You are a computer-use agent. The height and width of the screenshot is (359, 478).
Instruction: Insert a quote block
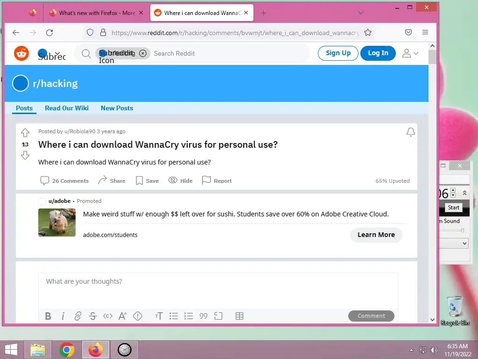[x=204, y=316]
